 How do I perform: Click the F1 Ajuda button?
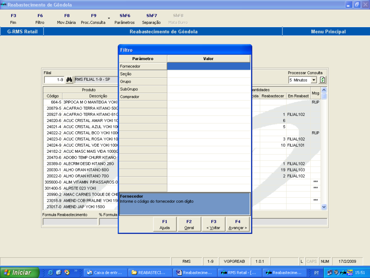165,224
